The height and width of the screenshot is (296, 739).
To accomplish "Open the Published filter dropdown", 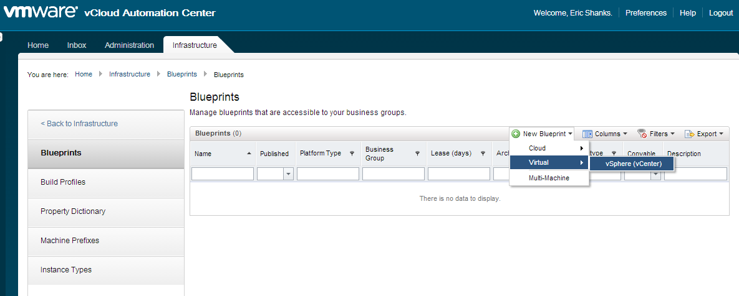I will pyautogui.click(x=288, y=174).
